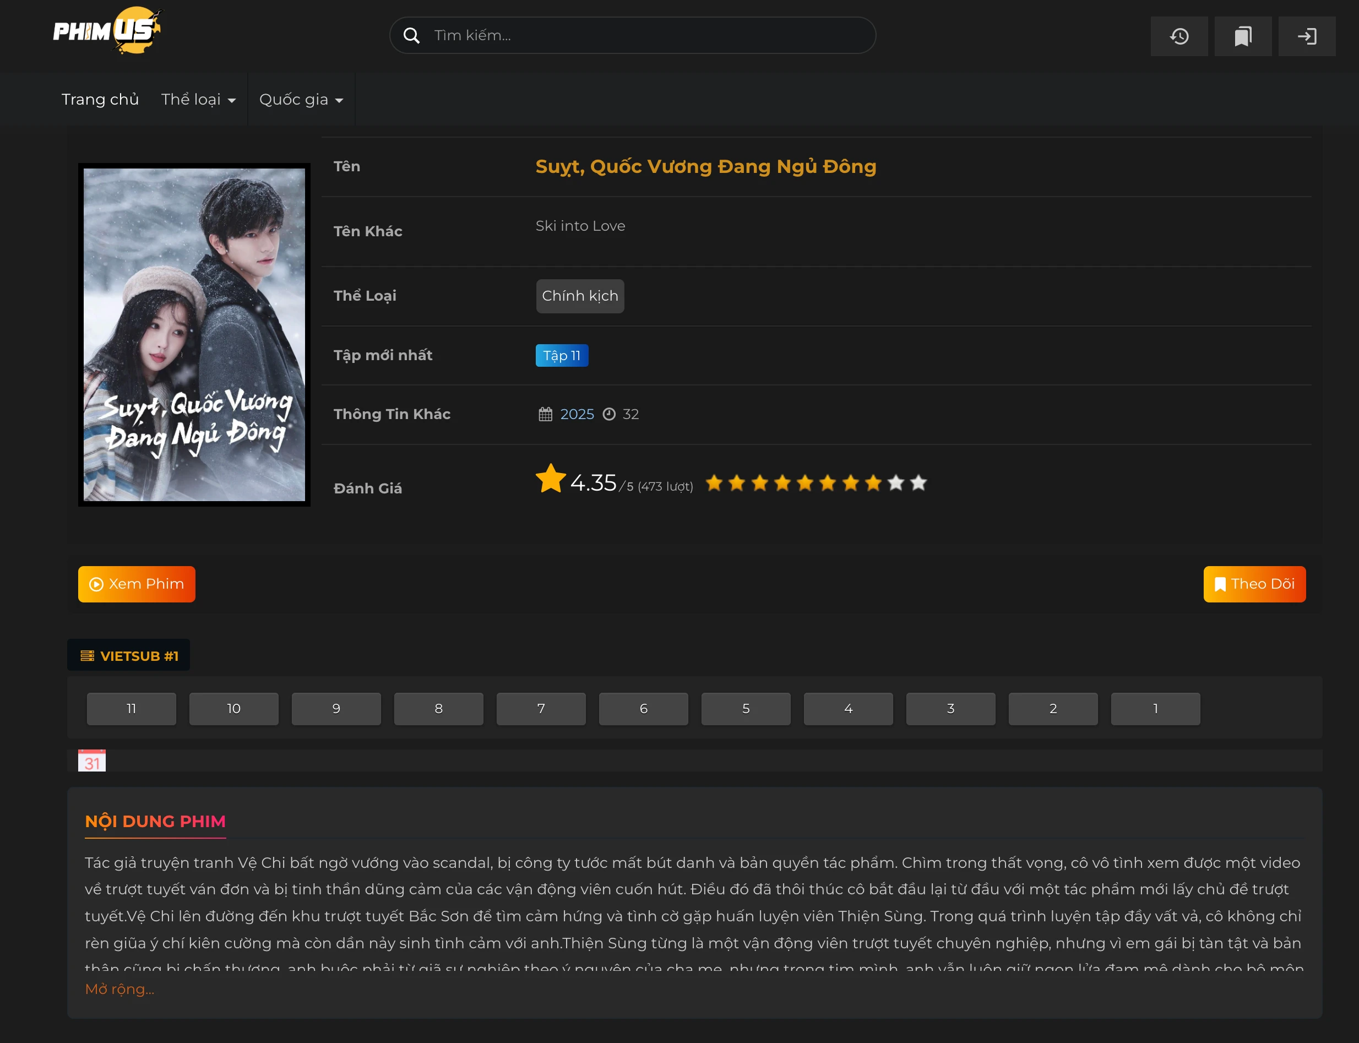This screenshot has height=1043, width=1359.
Task: Open the saved bookmarks icon
Action: tap(1243, 36)
